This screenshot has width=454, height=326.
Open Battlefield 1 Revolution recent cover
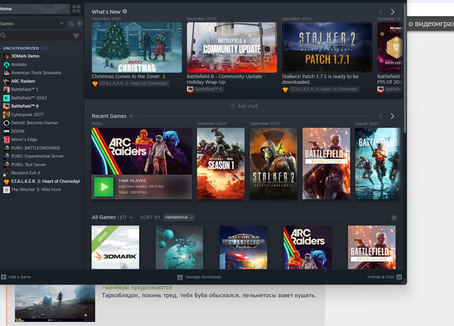[x=326, y=164]
